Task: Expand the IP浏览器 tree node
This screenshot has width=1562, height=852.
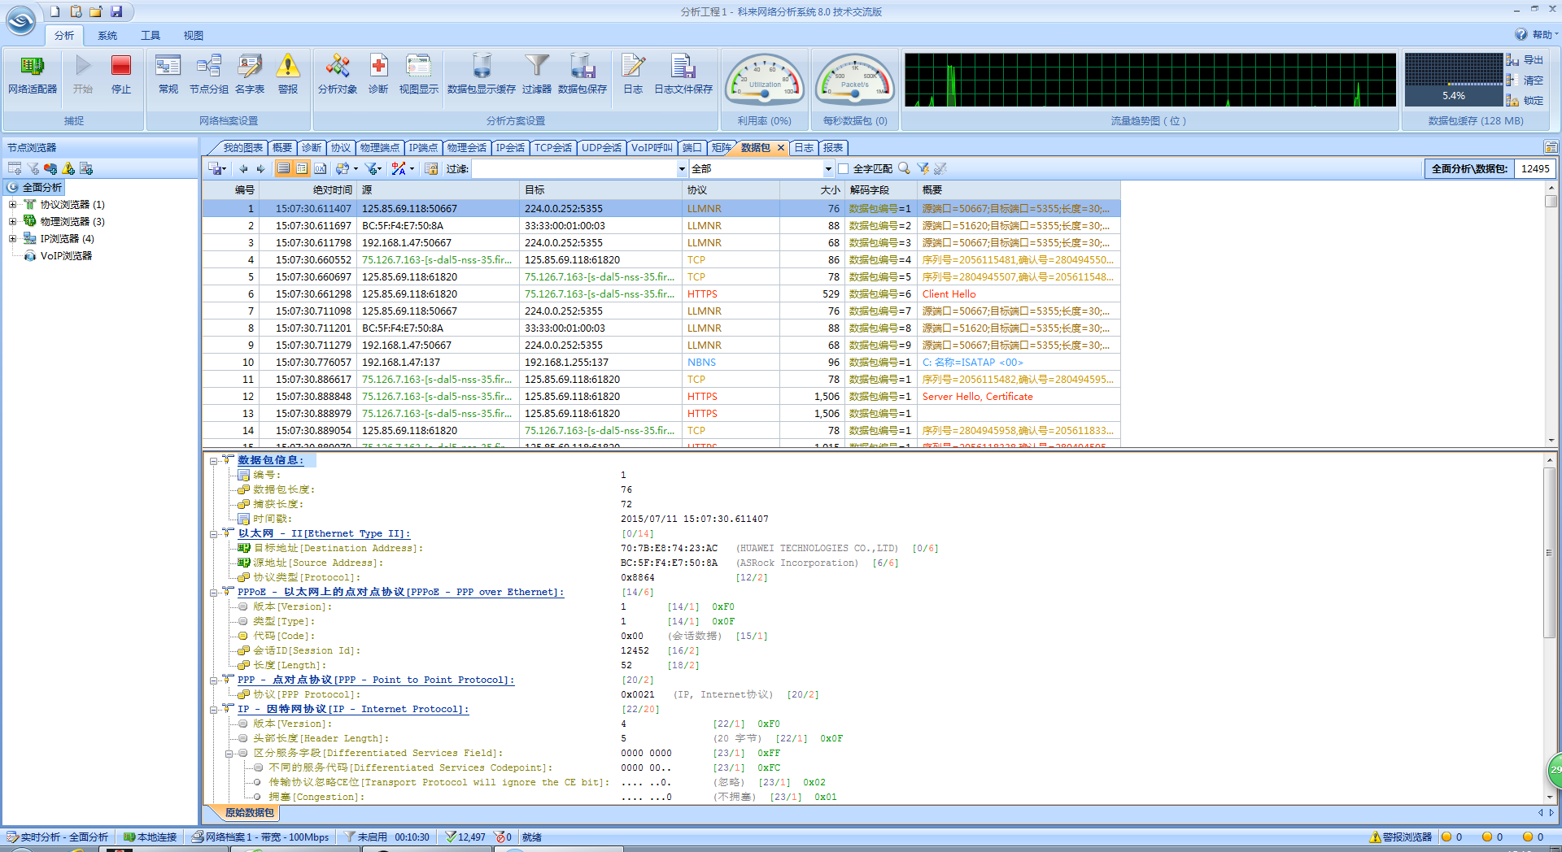Action: click(x=12, y=239)
